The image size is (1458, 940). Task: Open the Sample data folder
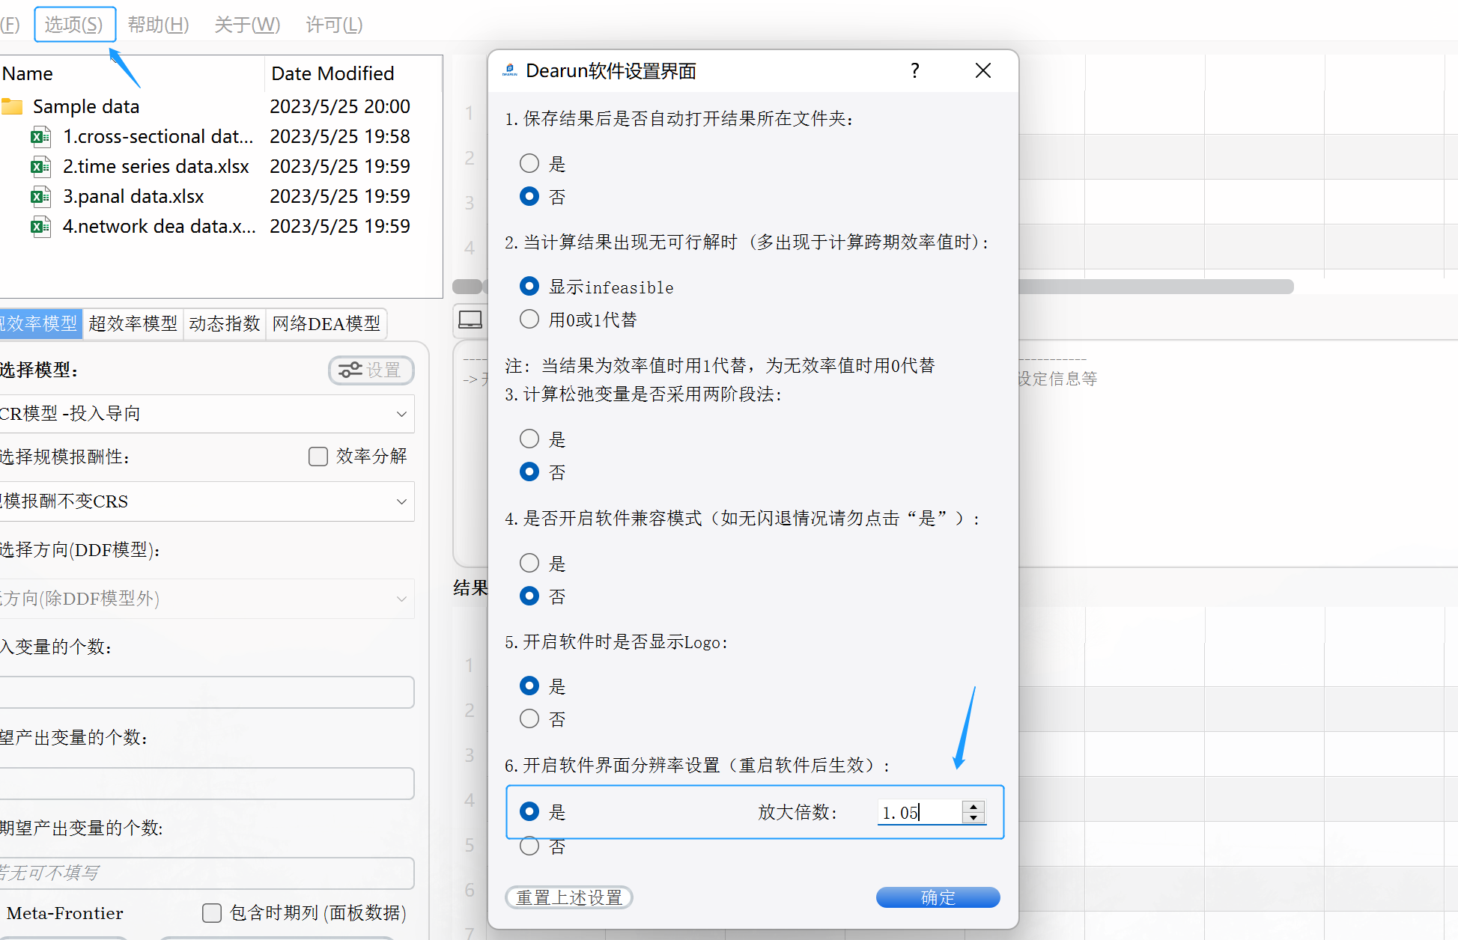point(86,106)
